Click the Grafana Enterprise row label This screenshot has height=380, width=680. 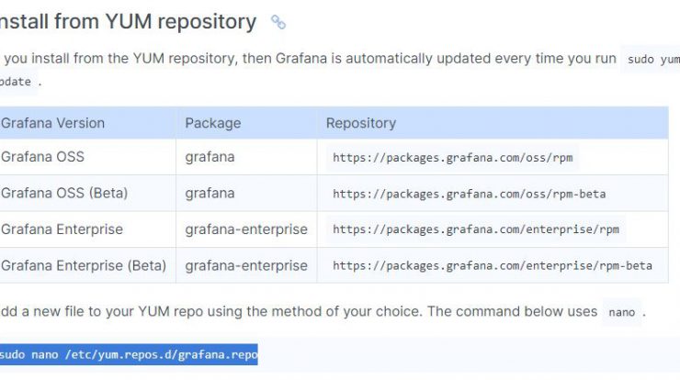pyautogui.click(x=62, y=229)
